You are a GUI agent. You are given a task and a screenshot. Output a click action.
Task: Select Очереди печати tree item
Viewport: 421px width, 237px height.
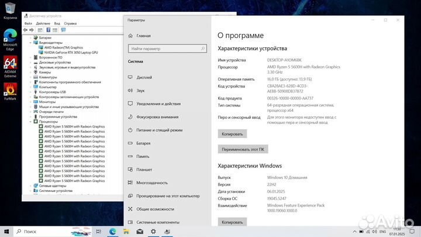(x=51, y=112)
